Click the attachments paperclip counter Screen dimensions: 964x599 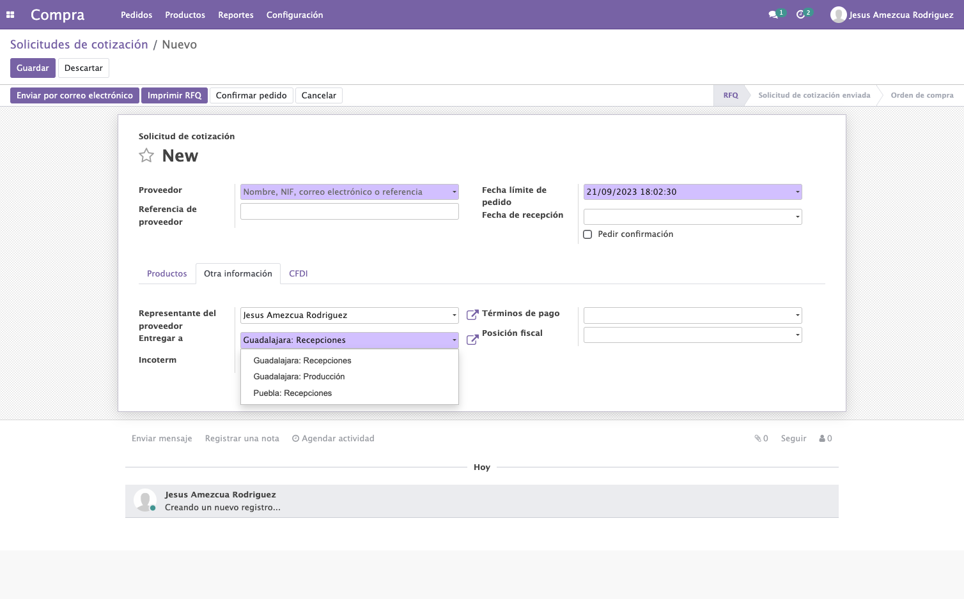(761, 438)
